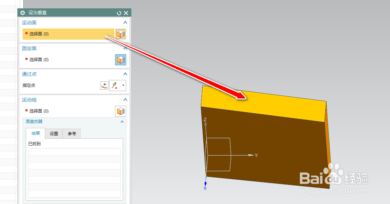Click the 通过点 heading text
The image size is (390, 204).
[x=29, y=74]
